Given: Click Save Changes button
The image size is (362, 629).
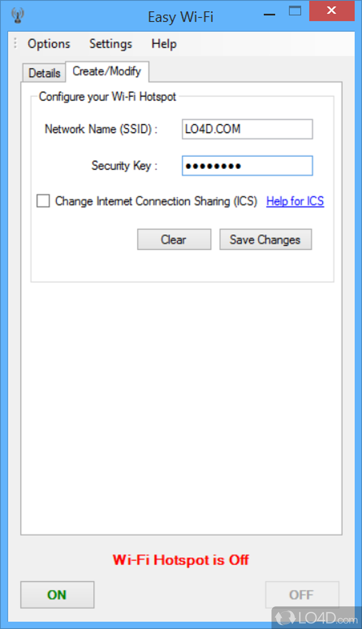Looking at the screenshot, I should coord(265,239).
